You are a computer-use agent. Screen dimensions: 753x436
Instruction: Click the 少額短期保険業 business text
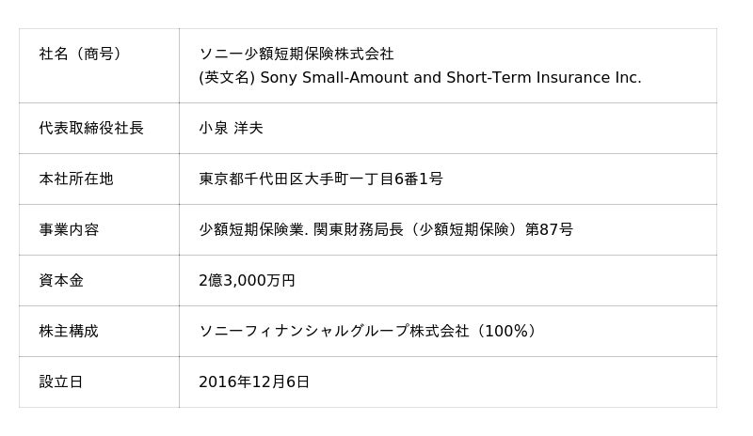[252, 229]
